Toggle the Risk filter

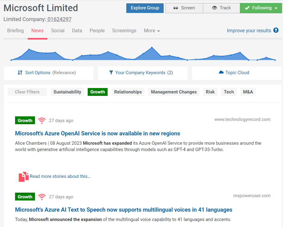tap(210, 92)
